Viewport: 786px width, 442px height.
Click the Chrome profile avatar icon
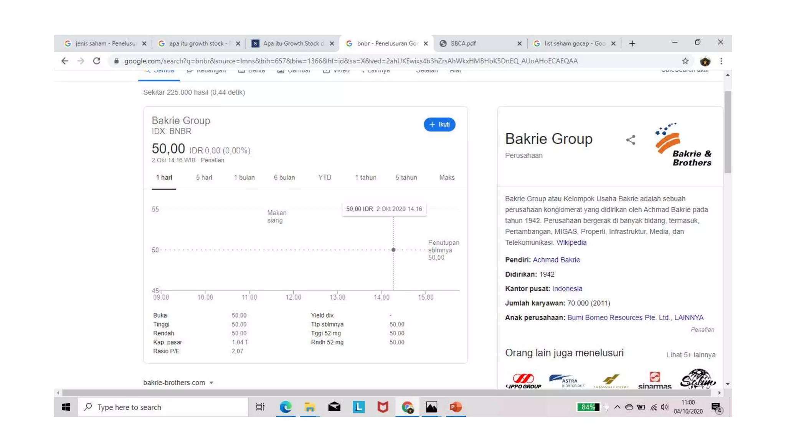[x=705, y=61]
